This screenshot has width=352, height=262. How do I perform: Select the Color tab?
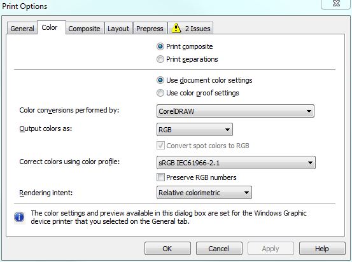tap(51, 27)
